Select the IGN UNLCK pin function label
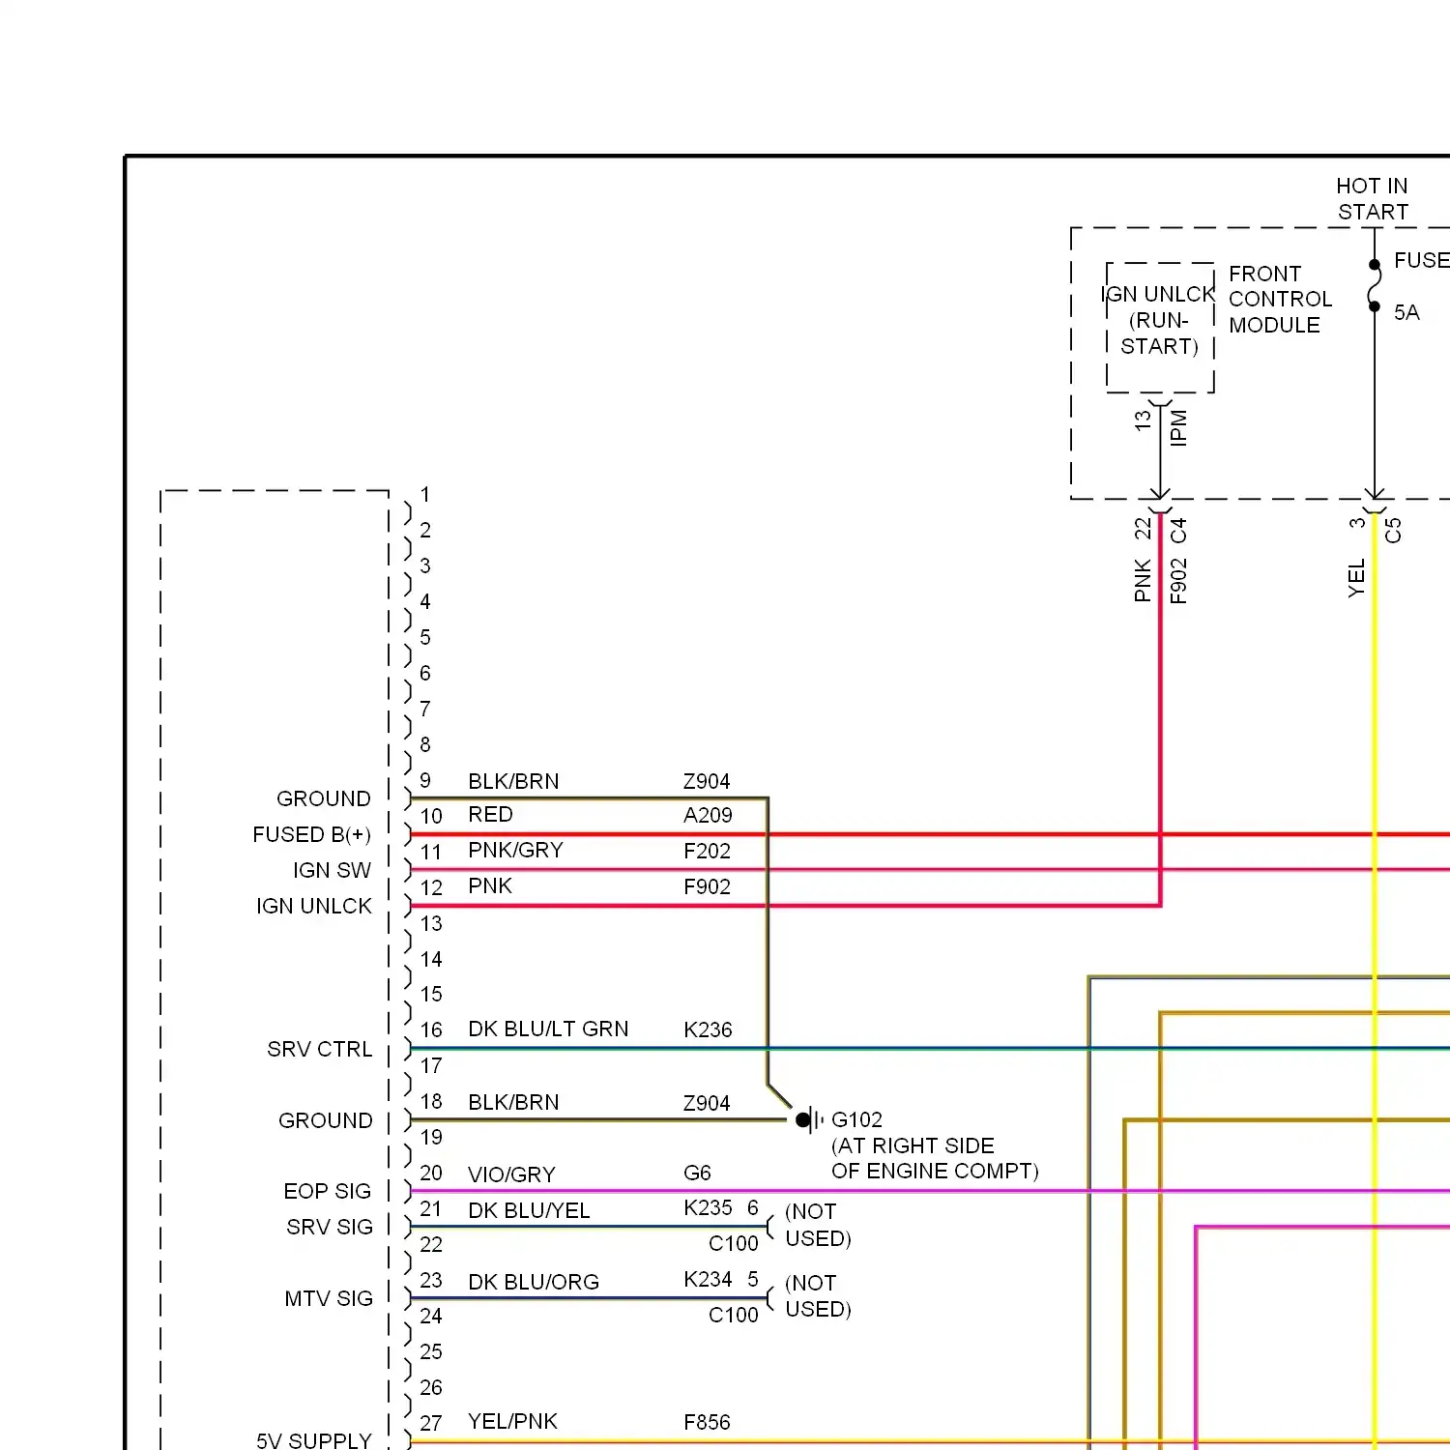This screenshot has height=1450, width=1450. [x=313, y=906]
